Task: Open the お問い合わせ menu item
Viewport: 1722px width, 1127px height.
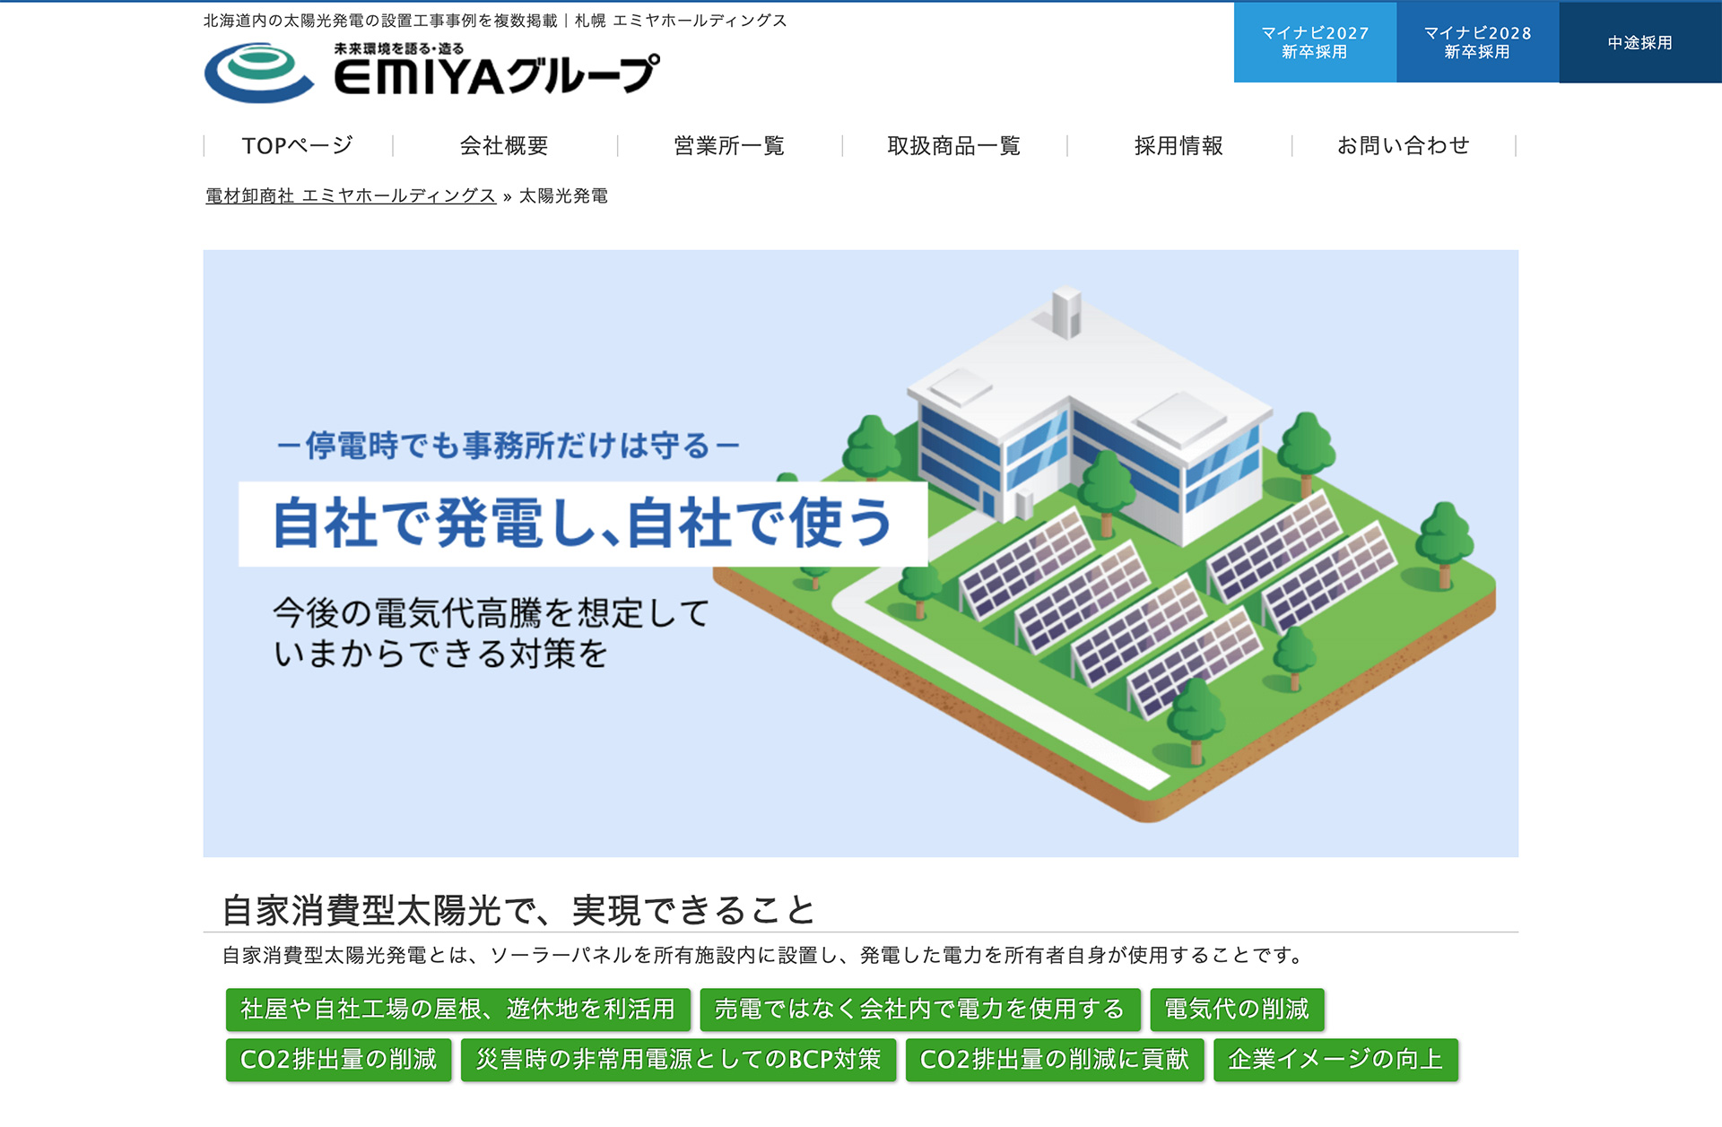Action: click(1404, 145)
